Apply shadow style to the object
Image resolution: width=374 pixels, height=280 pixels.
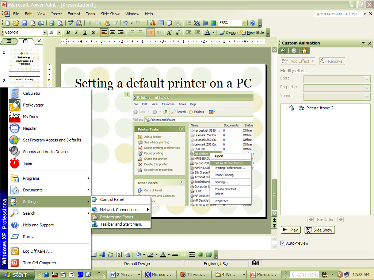pyautogui.click(x=201, y=254)
